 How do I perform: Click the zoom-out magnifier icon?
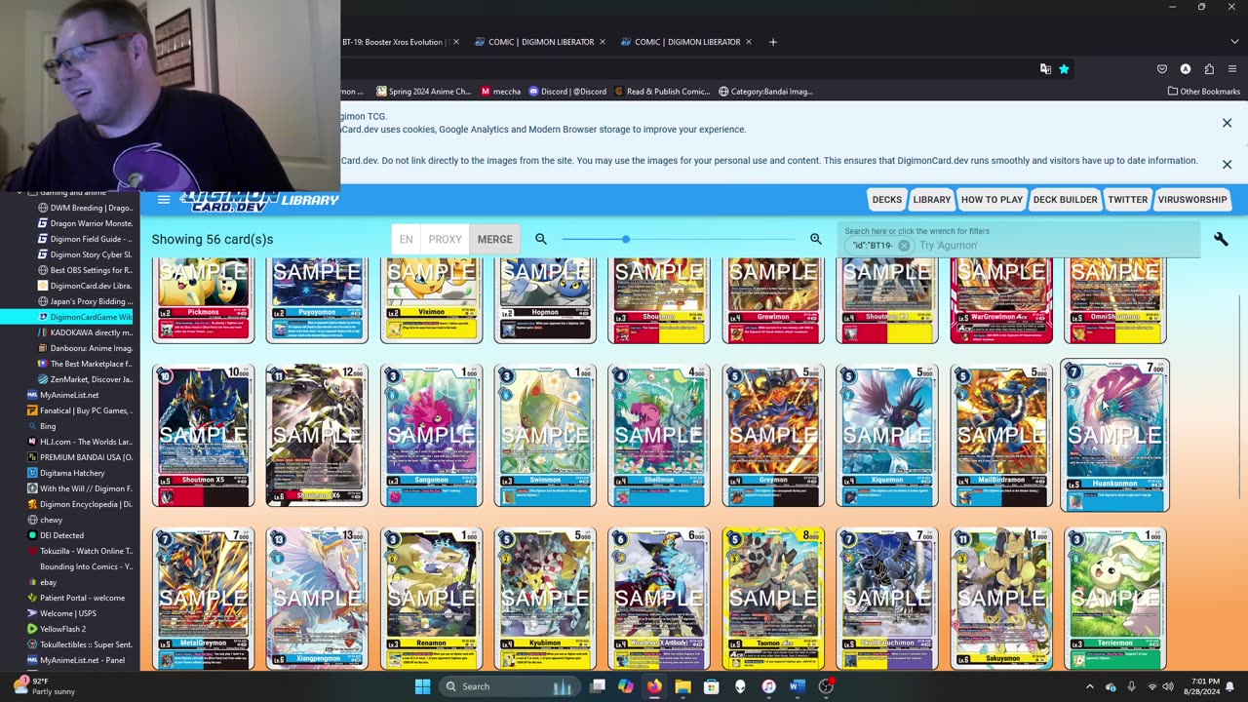click(541, 239)
